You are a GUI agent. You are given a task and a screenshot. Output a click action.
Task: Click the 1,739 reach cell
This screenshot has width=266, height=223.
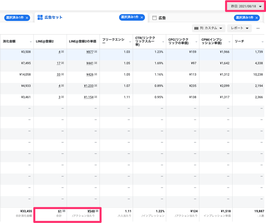point(259,52)
